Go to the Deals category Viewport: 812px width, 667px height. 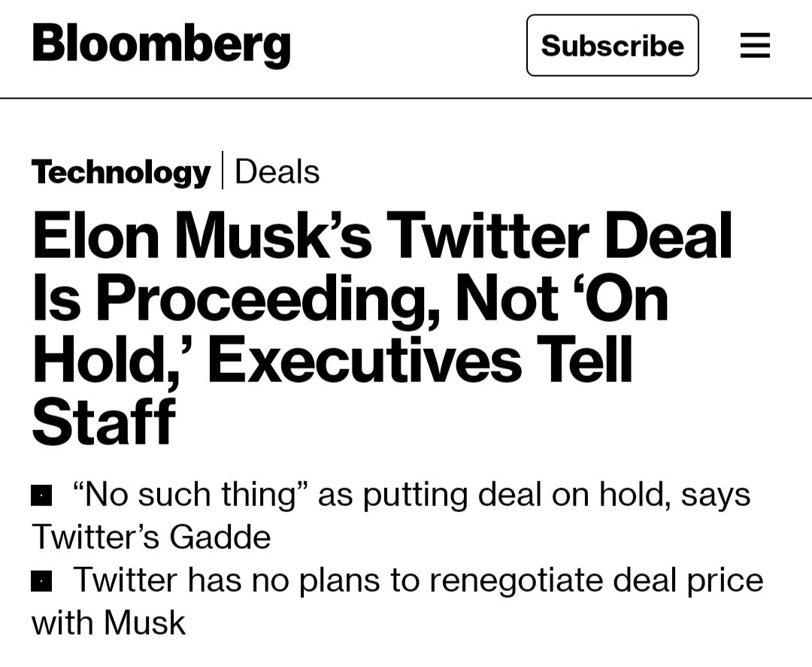(277, 172)
